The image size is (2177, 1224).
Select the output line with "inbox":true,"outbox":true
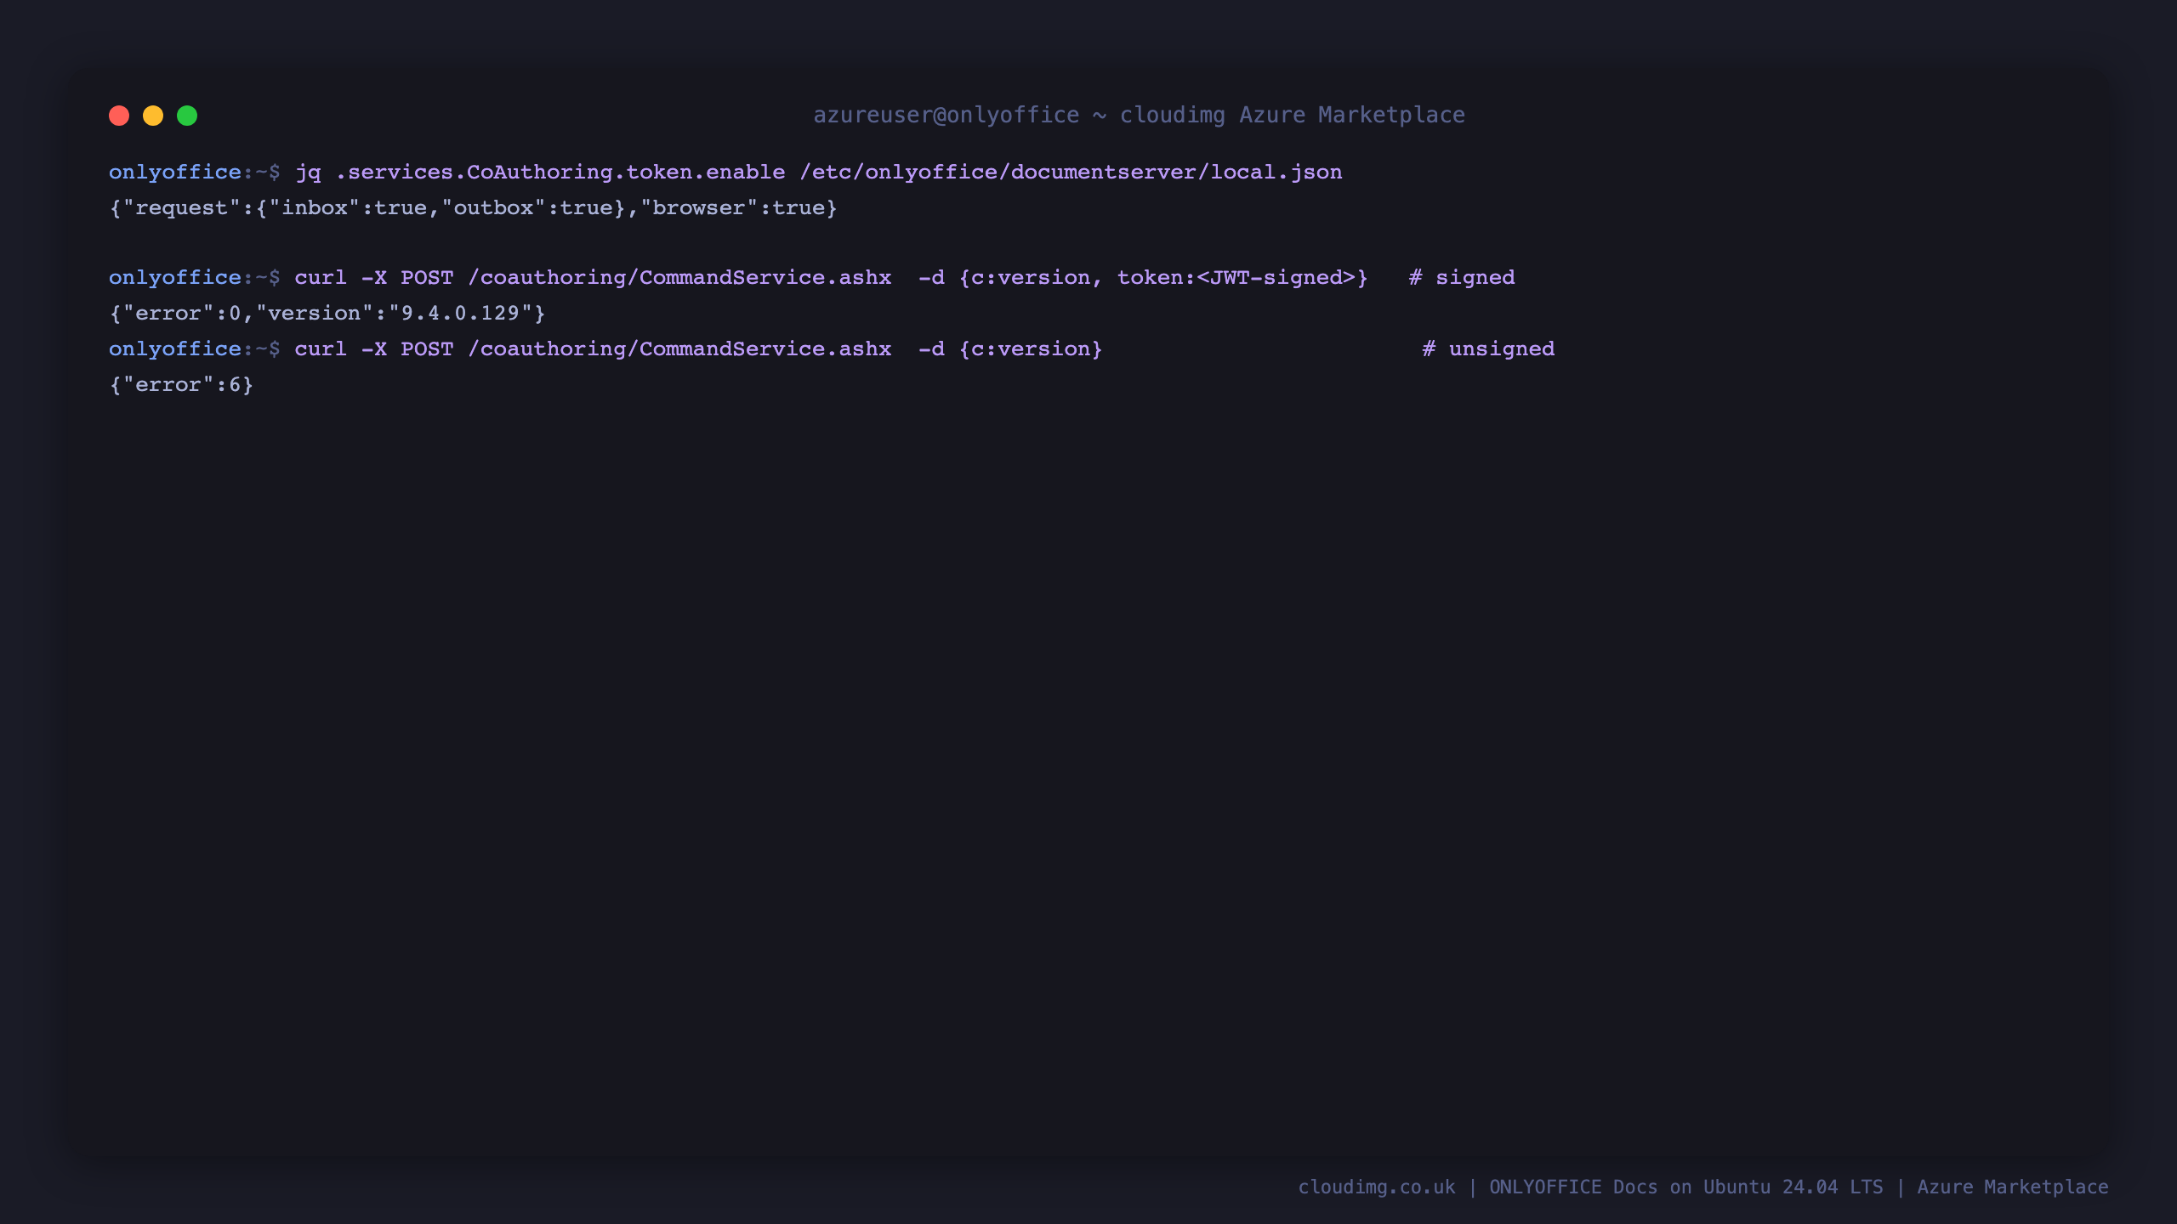473,208
